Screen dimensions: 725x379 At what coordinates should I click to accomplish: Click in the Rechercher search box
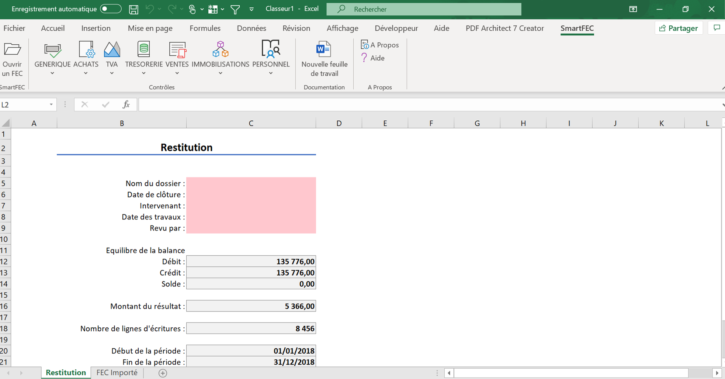coord(424,9)
